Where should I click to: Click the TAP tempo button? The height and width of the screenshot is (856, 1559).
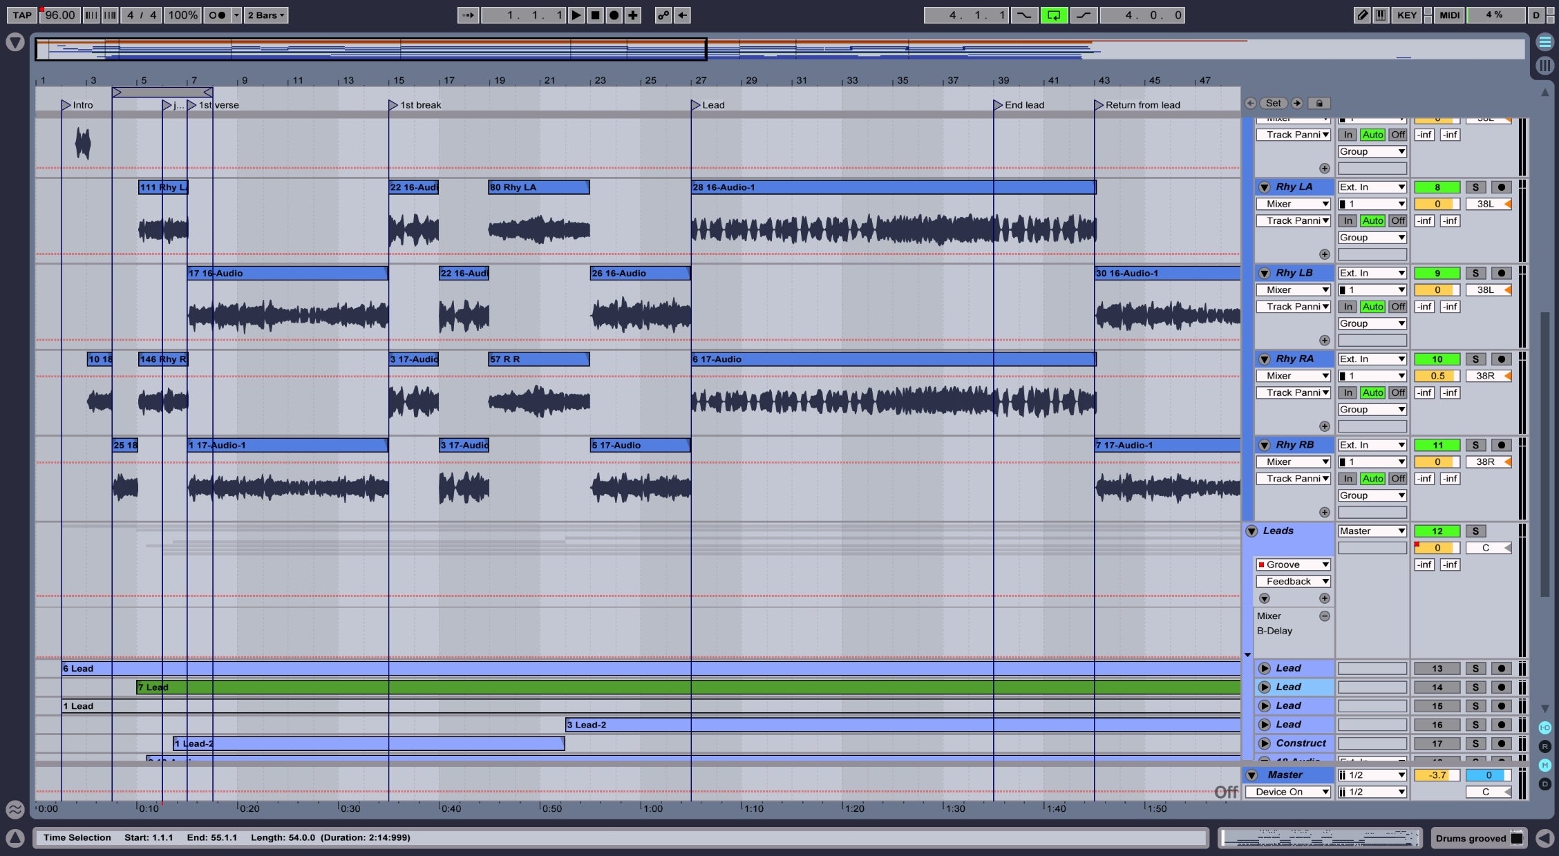point(21,15)
